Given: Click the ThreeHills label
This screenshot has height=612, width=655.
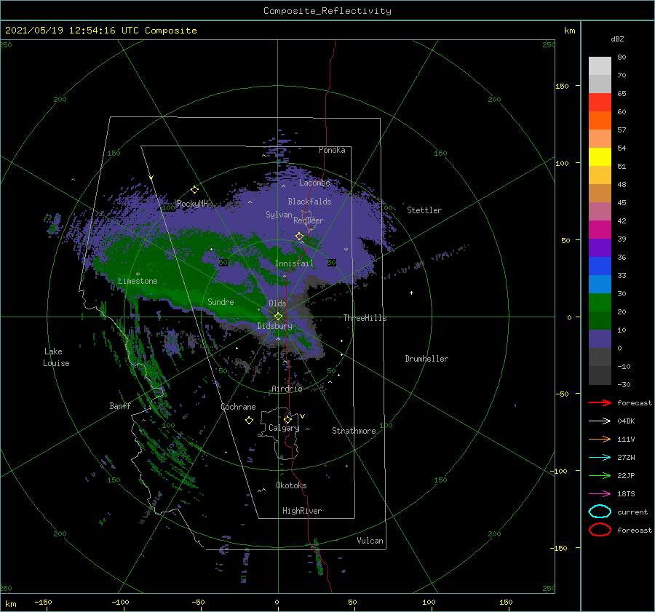Looking at the screenshot, I should pyautogui.click(x=365, y=318).
